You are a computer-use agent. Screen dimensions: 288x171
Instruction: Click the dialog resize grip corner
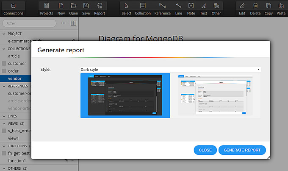pyautogui.click(x=269, y=157)
